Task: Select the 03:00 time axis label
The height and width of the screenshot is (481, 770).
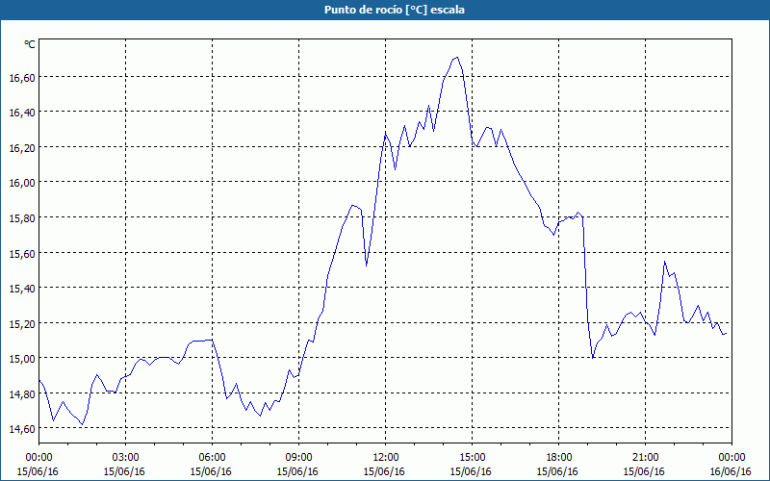Action: tap(125, 458)
